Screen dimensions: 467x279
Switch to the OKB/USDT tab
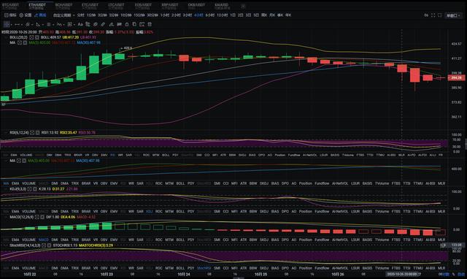[x=196, y=6]
